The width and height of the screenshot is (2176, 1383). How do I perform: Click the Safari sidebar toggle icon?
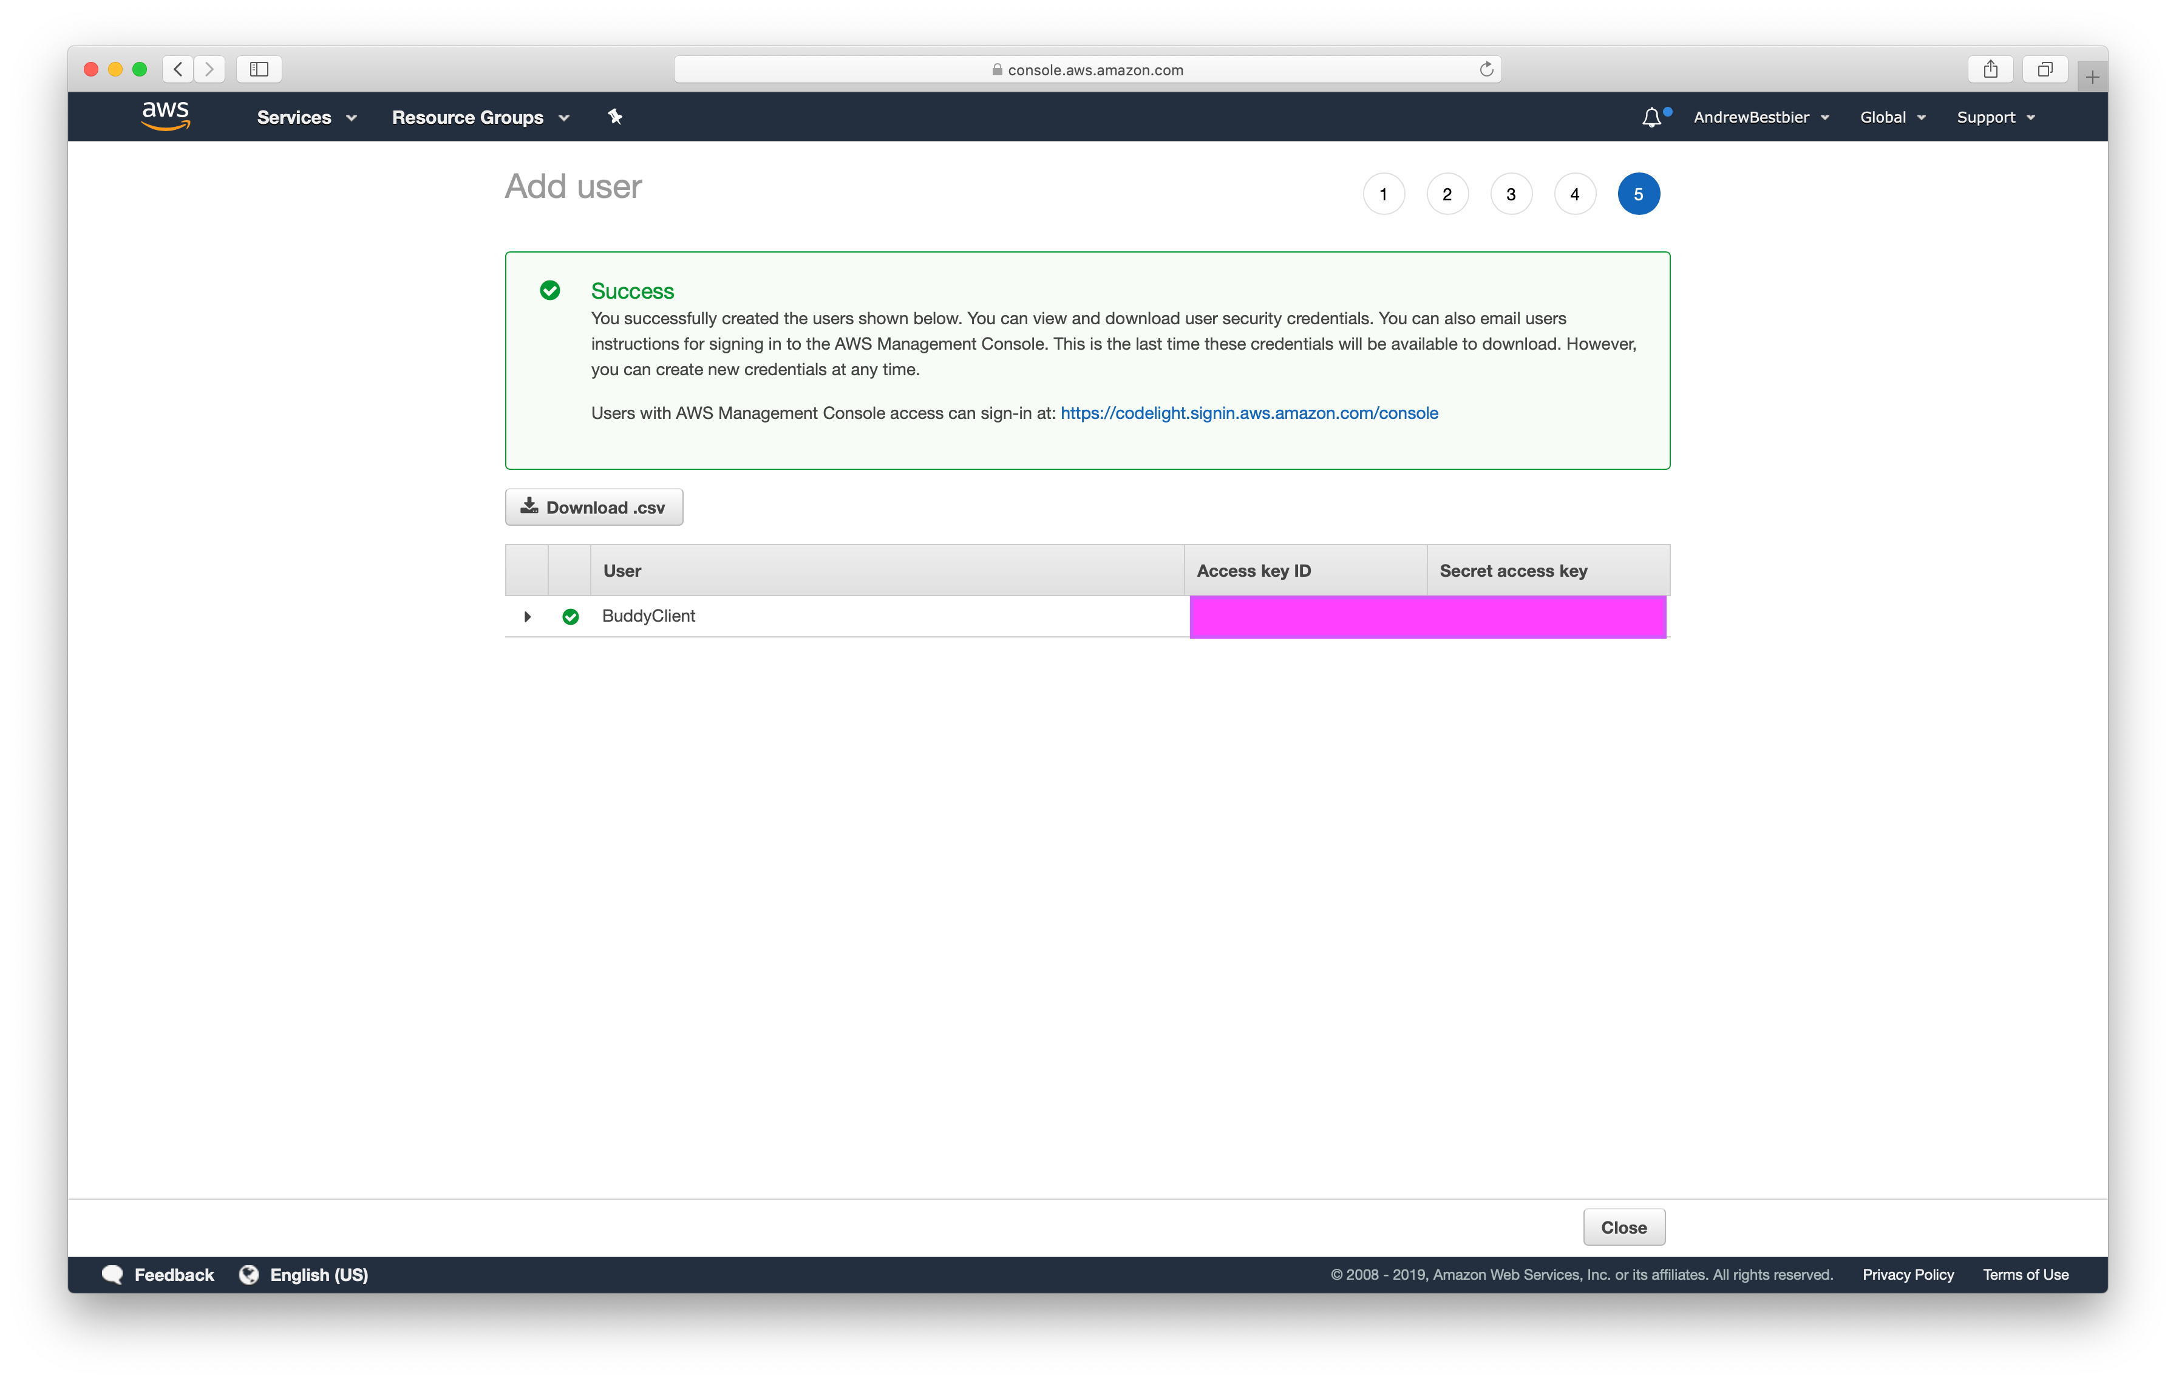click(259, 70)
